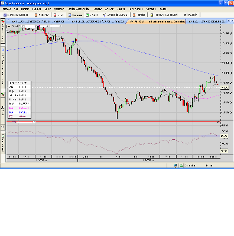Click the red hourglass icon button right of the checkmark button
This screenshot has height=236, width=234.
[139, 15]
